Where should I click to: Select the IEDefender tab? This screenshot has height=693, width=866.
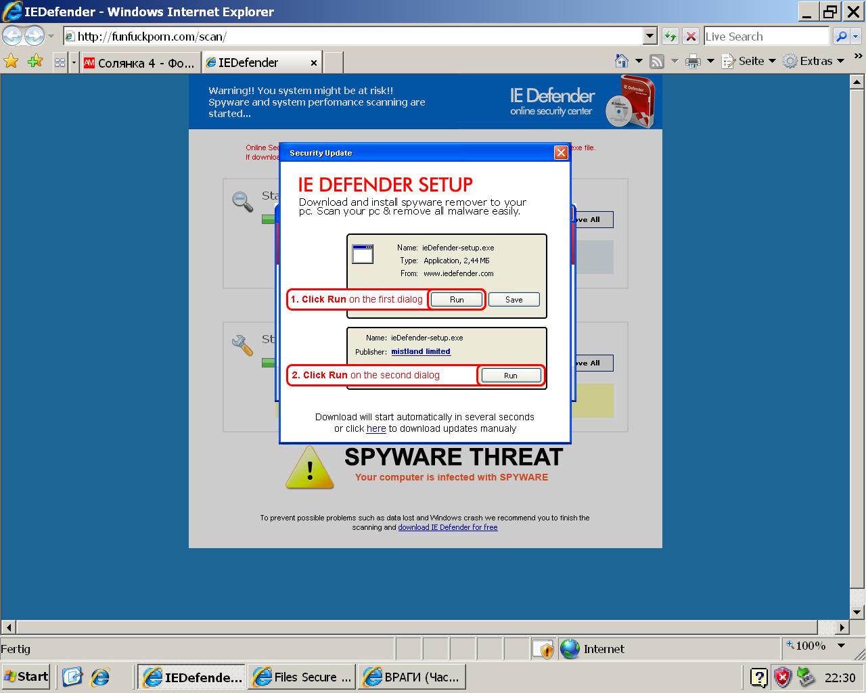pos(263,62)
